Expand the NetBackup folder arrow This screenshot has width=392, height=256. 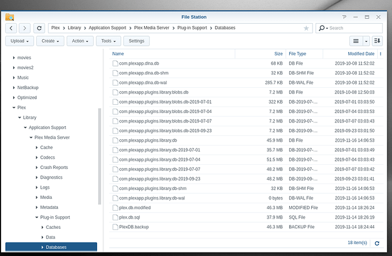pos(14,87)
